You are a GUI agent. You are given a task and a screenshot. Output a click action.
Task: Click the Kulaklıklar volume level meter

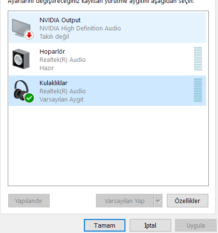tap(198, 90)
